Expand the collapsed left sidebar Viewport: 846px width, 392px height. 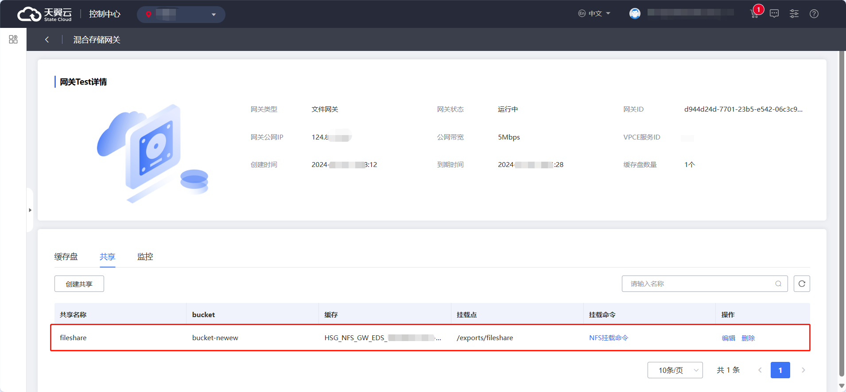[30, 210]
